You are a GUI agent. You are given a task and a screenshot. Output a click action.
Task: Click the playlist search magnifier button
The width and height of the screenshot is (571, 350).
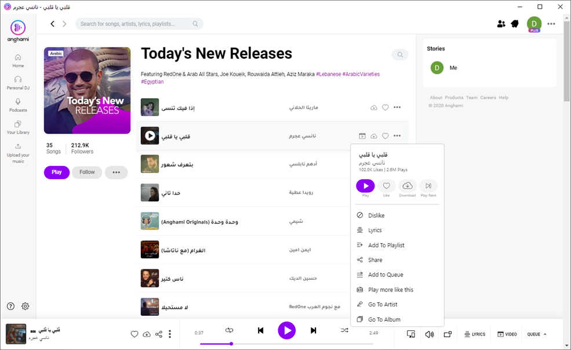pos(400,55)
